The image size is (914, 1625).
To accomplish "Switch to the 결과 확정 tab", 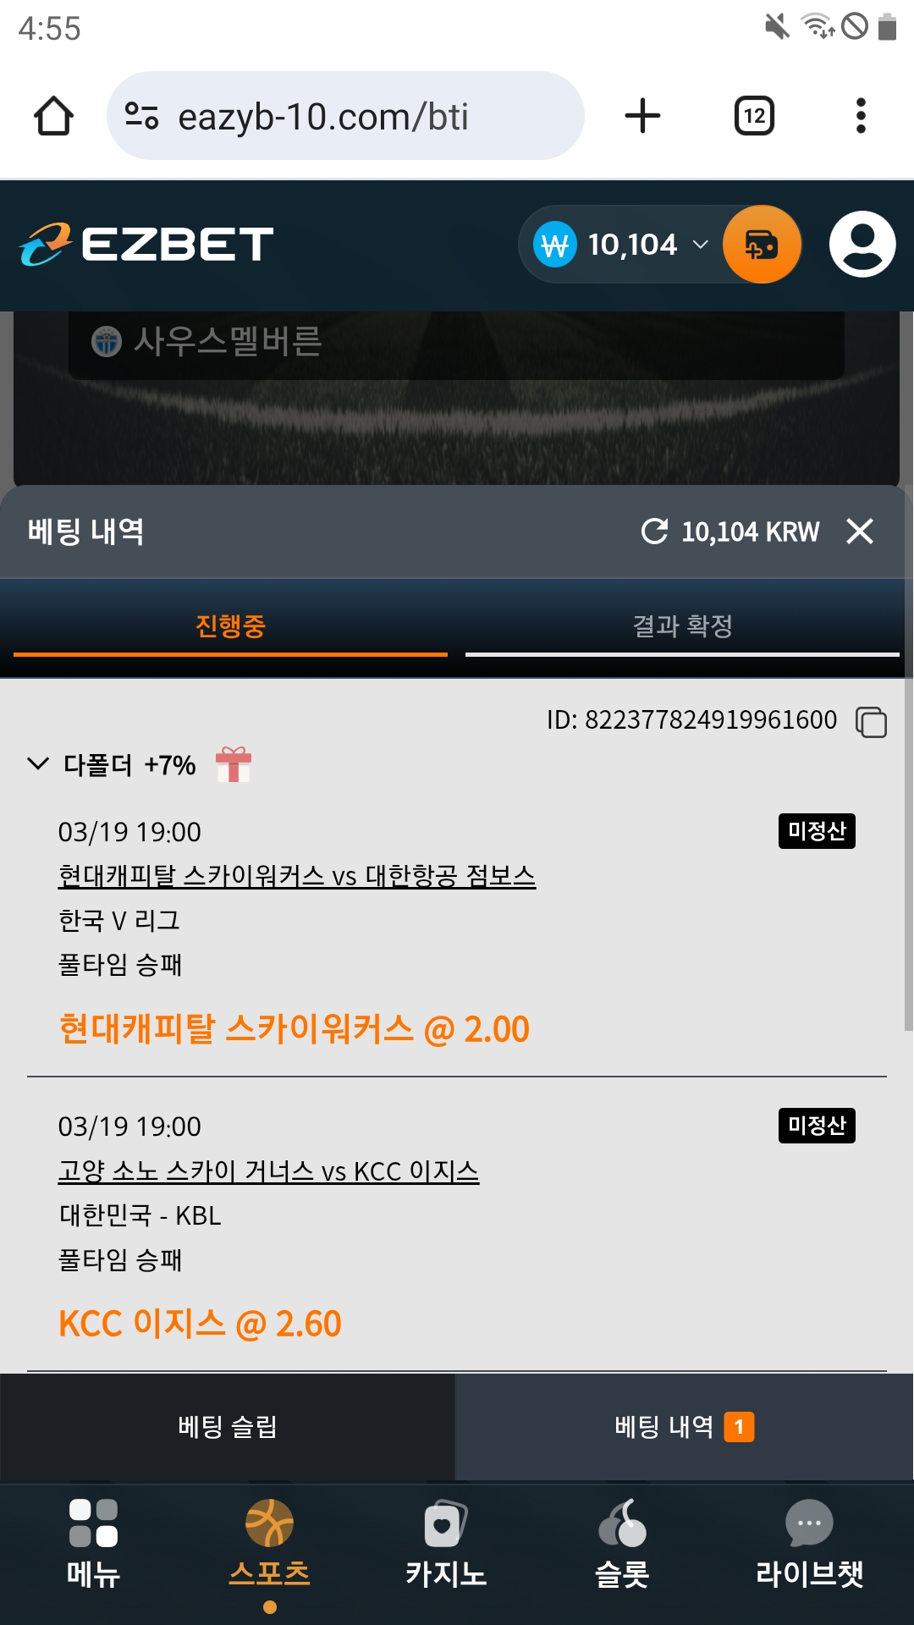I will point(682,626).
